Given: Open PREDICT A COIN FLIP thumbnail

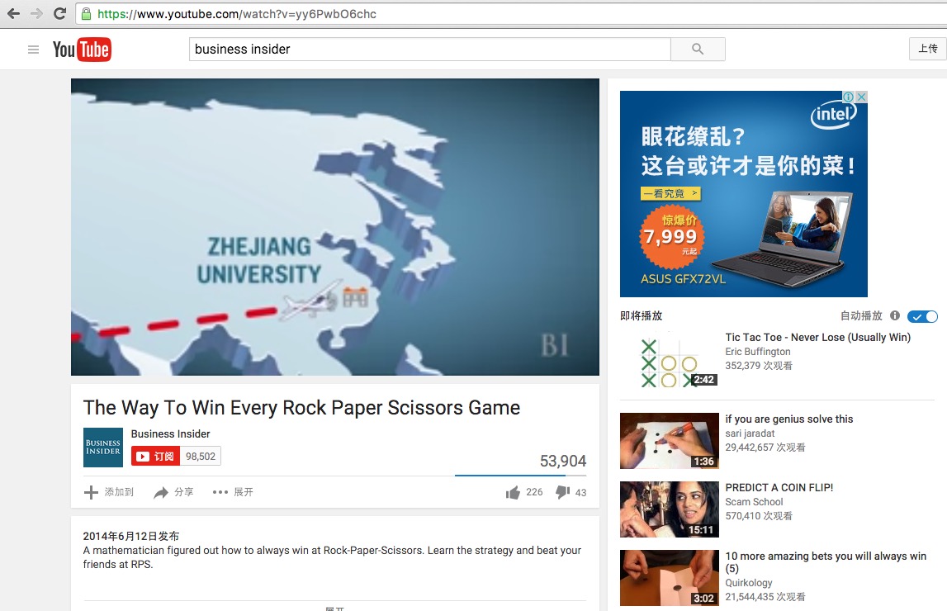Looking at the screenshot, I should click(670, 509).
